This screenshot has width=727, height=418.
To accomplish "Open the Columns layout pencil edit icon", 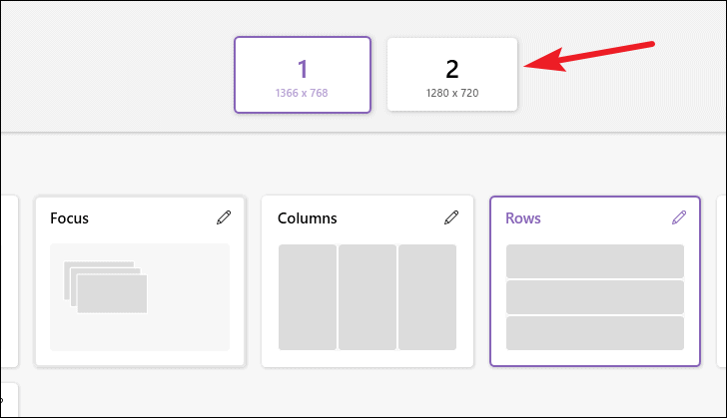I will pos(451,217).
